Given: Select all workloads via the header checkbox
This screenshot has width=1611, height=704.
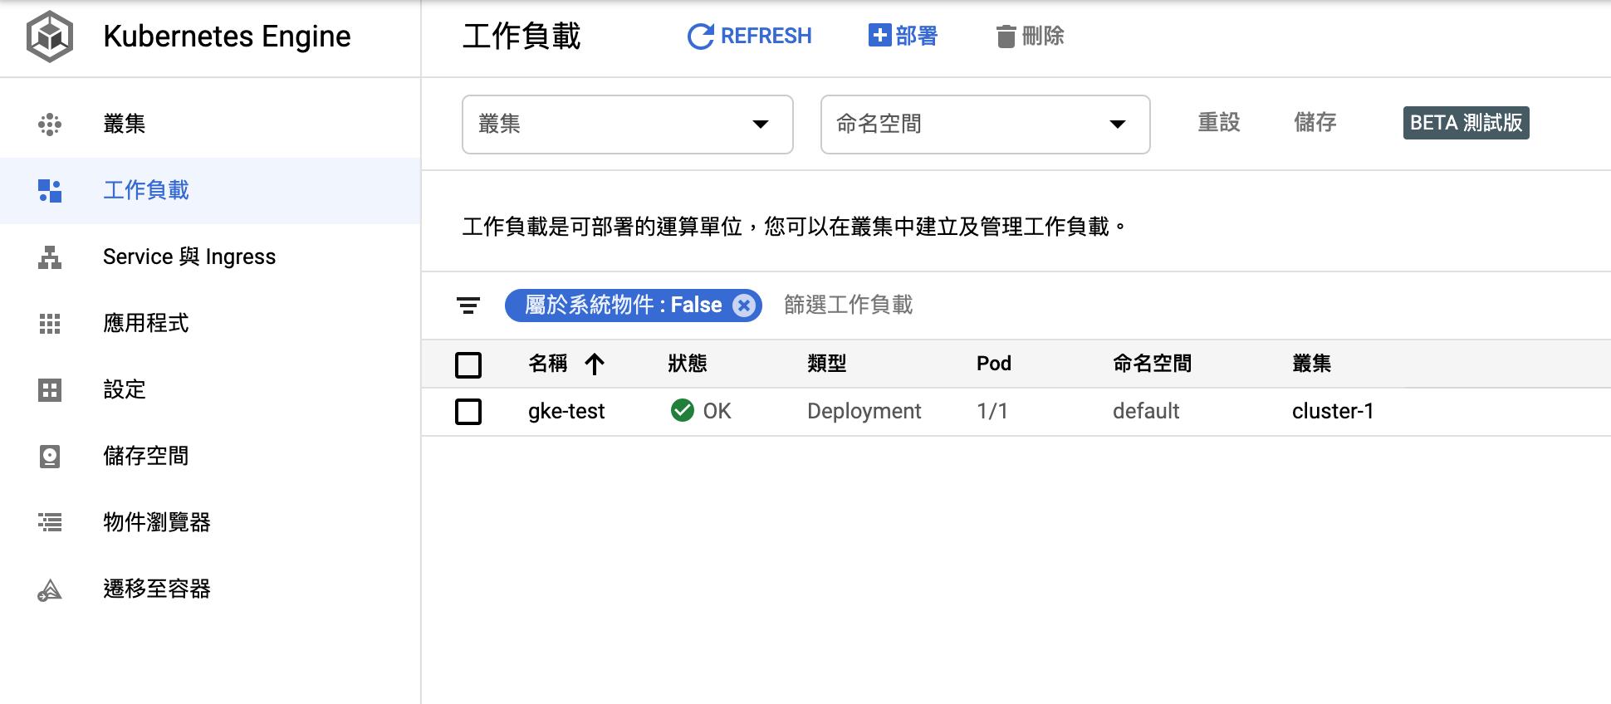Looking at the screenshot, I should tap(468, 364).
